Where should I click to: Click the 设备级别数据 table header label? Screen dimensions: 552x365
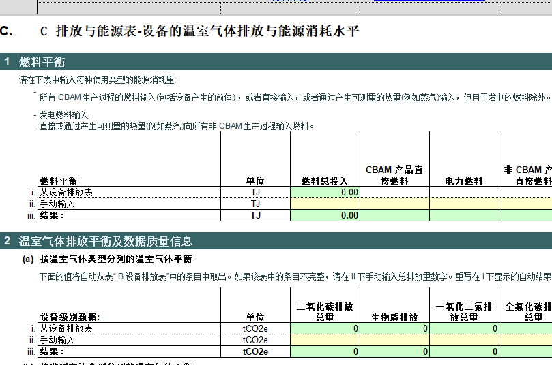click(x=70, y=317)
